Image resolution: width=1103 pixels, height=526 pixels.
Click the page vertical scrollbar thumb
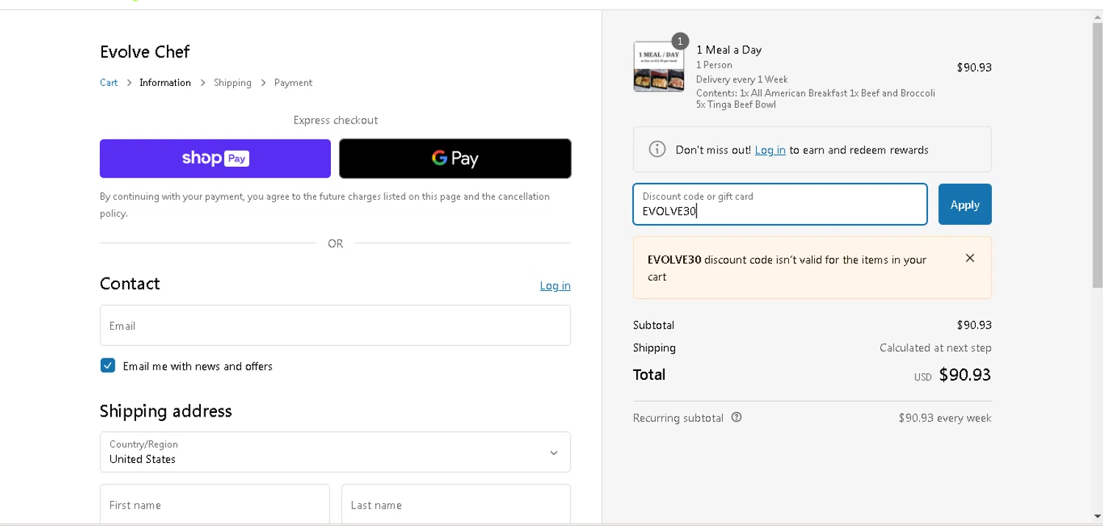[1097, 154]
